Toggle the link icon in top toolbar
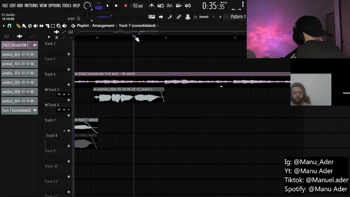Screen dimensions: 350x197 click(x=179, y=17)
